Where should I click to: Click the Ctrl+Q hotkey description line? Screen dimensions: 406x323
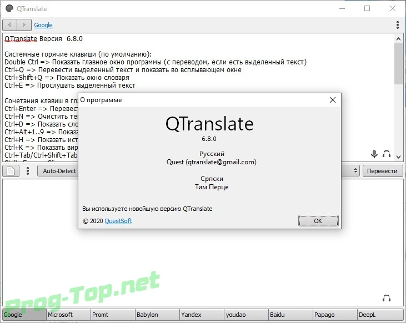point(123,70)
